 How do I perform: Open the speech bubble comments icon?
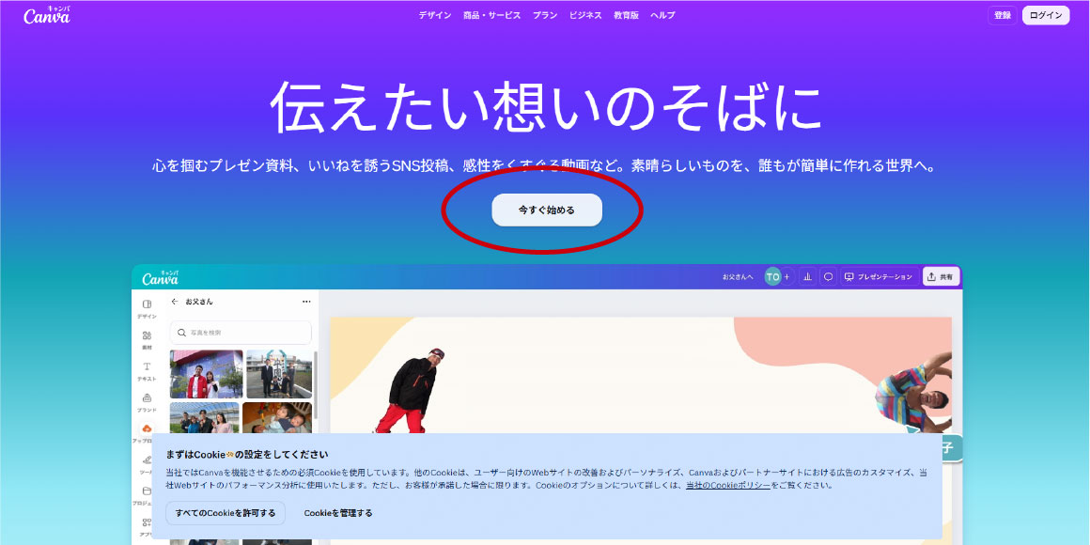828,276
